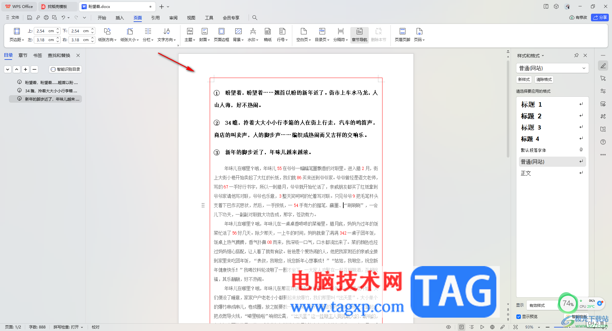
Task: Click the zoom out minus button
Action: tap(547, 327)
